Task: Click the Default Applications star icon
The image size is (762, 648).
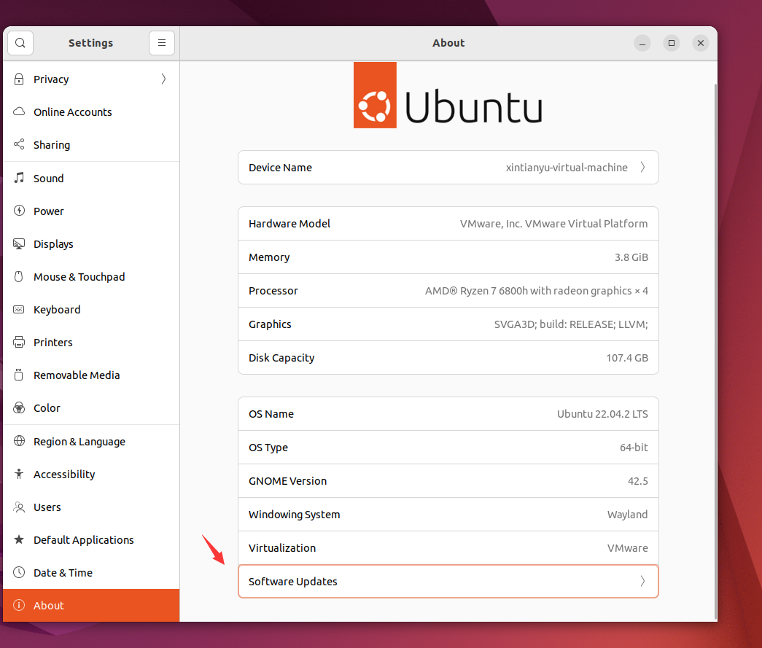Action: tap(19, 539)
